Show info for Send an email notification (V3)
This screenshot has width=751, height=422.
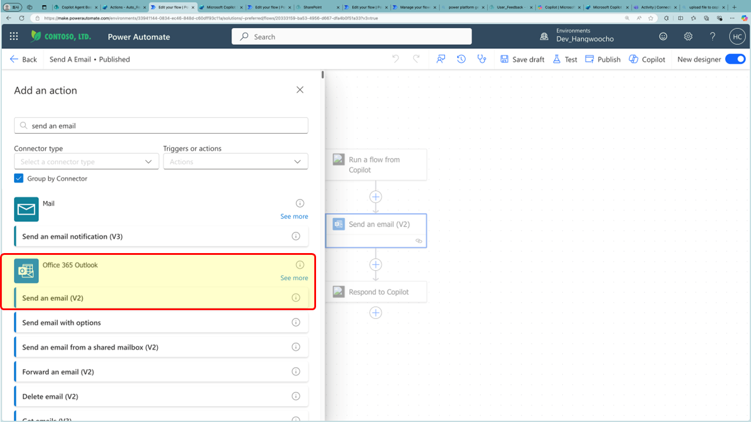(x=296, y=236)
